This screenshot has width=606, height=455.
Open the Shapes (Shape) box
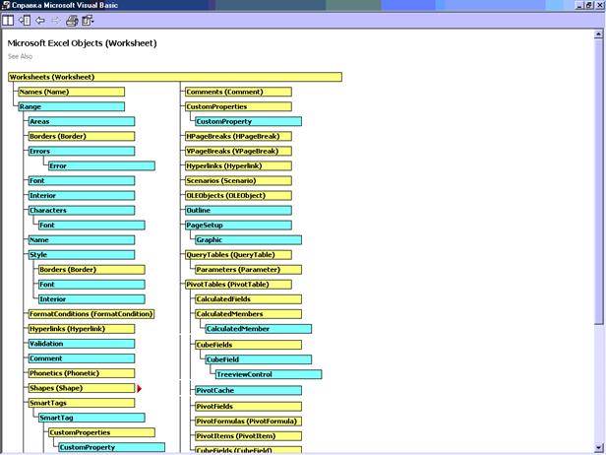82,388
